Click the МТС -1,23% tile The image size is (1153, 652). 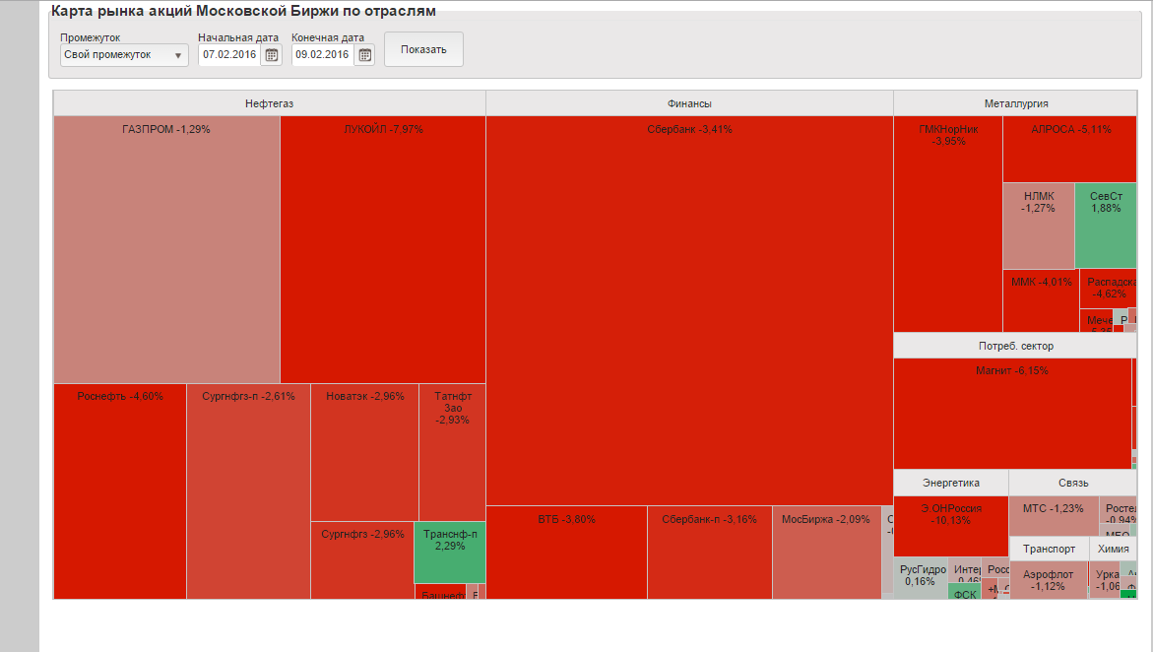coord(1054,516)
